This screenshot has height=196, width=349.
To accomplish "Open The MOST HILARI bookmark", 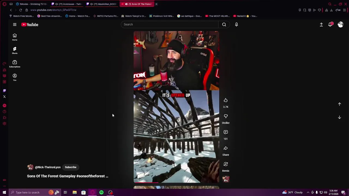I will coord(217,16).
